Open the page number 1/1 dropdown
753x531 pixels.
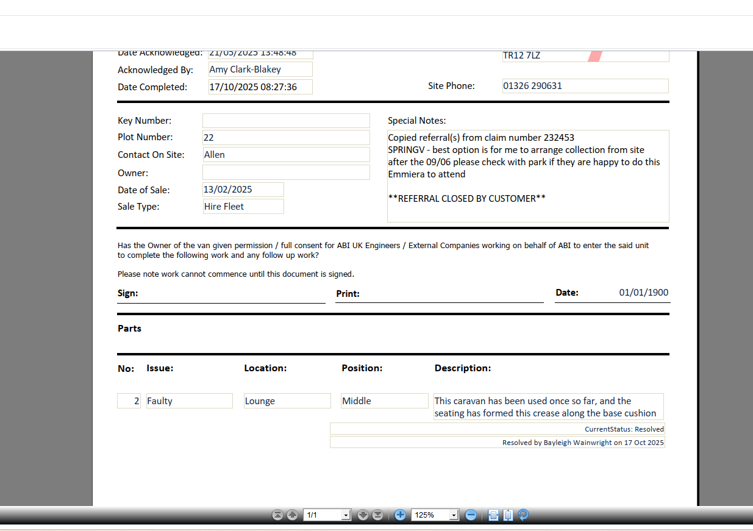(x=346, y=515)
